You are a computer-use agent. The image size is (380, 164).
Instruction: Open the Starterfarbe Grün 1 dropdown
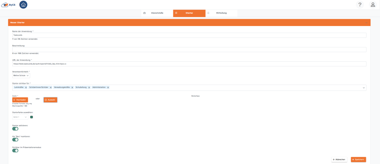point(20,117)
